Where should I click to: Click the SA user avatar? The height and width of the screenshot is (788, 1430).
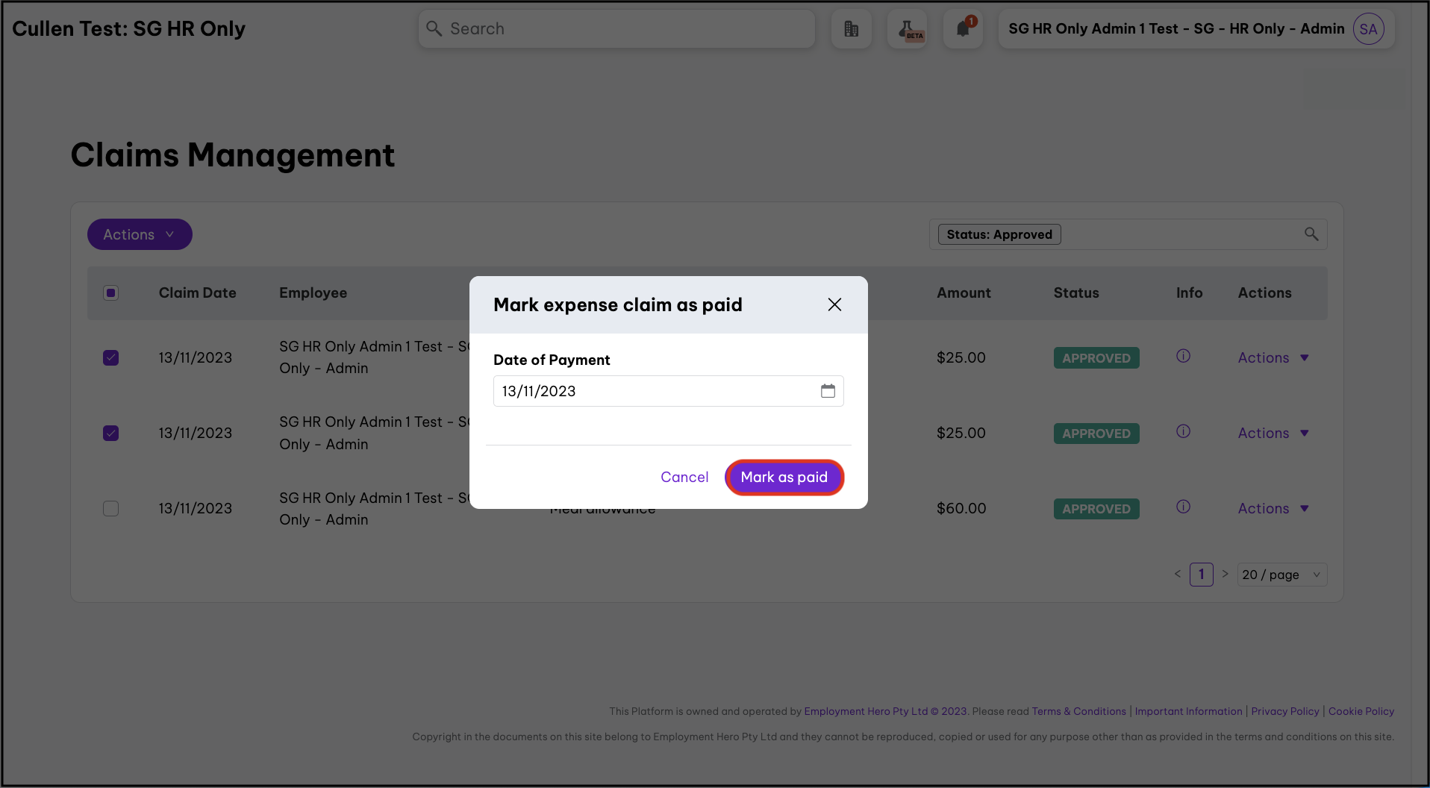click(x=1368, y=29)
